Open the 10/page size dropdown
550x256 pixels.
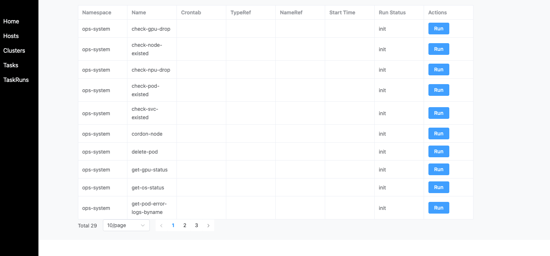click(x=126, y=225)
